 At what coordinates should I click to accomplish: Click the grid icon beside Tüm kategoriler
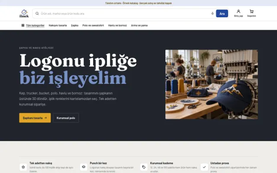pyautogui.click(x=23, y=26)
